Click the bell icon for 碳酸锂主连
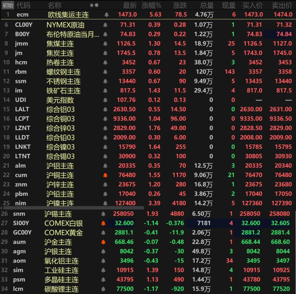The image size is (296, 294). pyautogui.click(x=103, y=289)
